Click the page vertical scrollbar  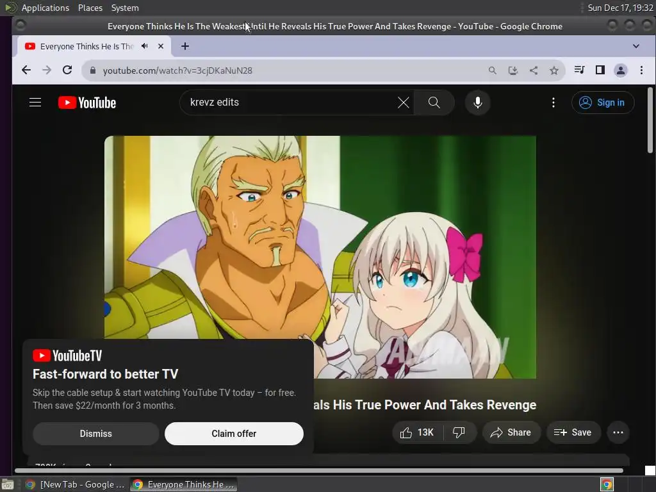tap(650, 120)
